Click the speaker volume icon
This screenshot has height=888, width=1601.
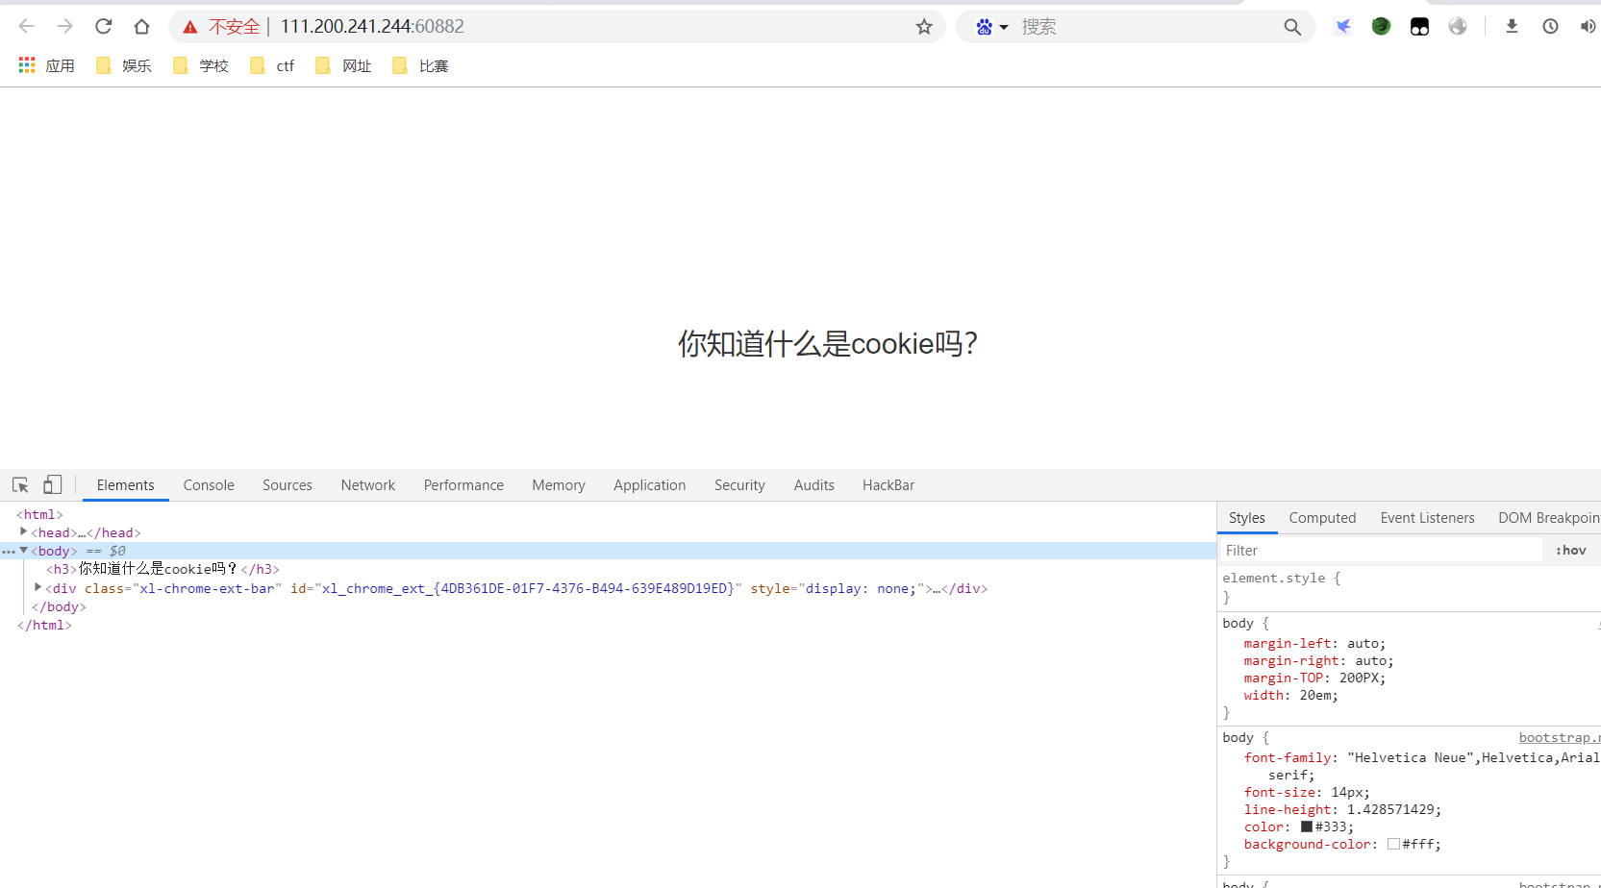pos(1588,26)
